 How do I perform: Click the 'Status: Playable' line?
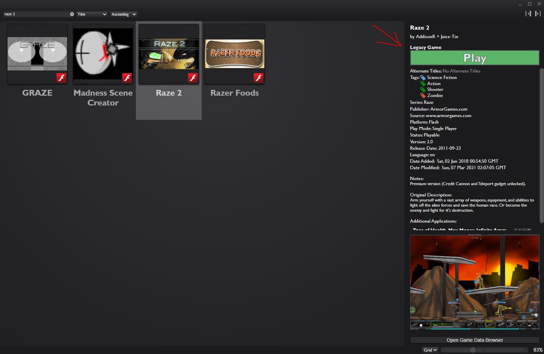coord(425,135)
